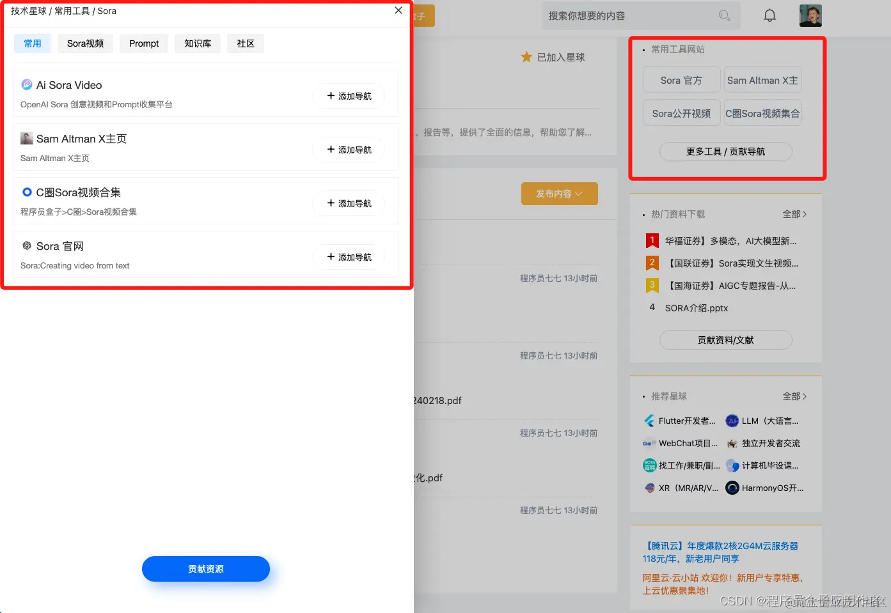Screen dimensions: 891x613
Task: Click the HarmonyOS开 planet icon
Action: tap(732, 488)
